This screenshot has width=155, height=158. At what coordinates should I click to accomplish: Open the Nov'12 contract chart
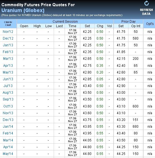pos(8,32)
